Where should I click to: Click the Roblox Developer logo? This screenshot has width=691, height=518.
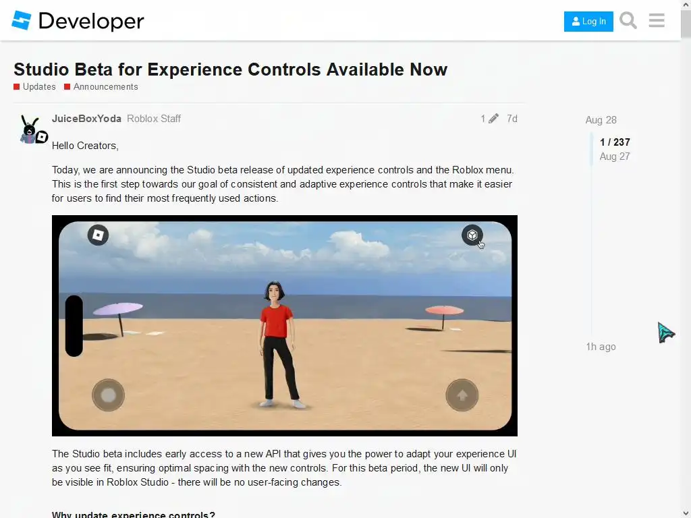(78, 21)
